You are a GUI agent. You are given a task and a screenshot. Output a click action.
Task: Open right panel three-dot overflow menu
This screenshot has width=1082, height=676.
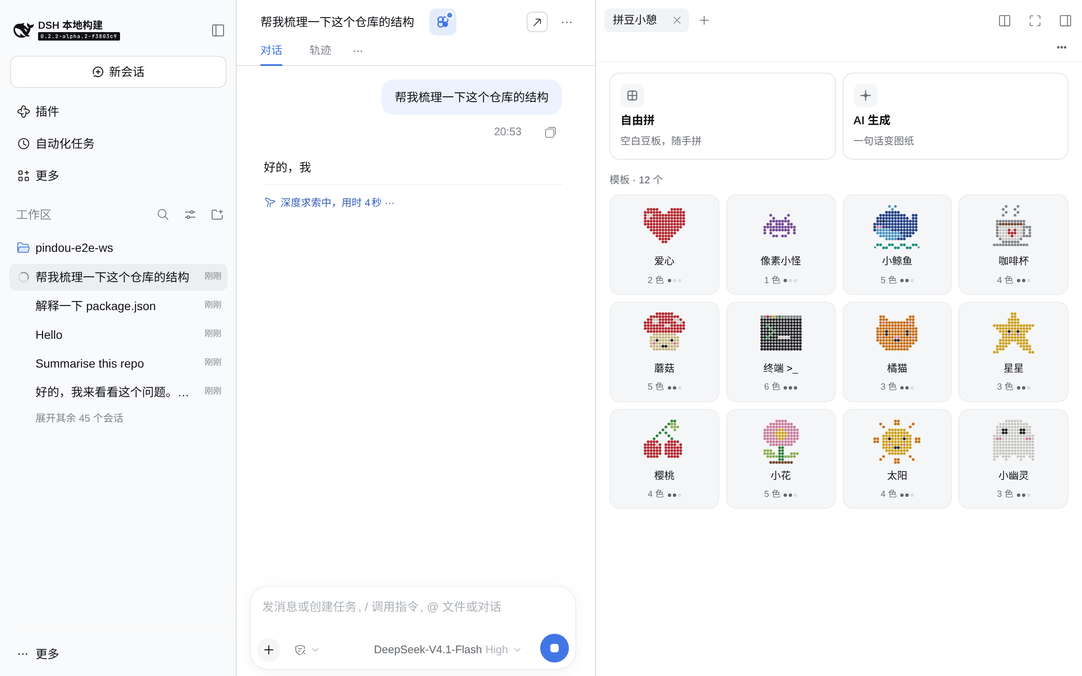click(1061, 47)
